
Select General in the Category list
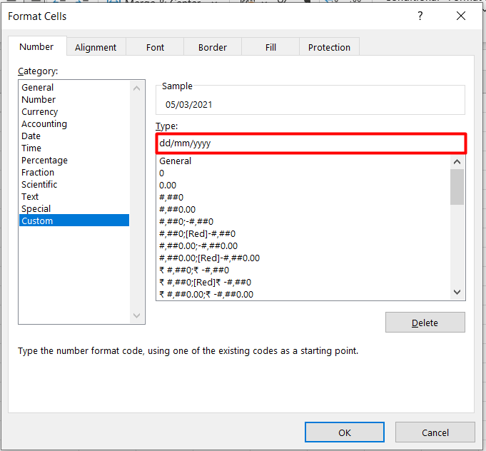click(74, 87)
